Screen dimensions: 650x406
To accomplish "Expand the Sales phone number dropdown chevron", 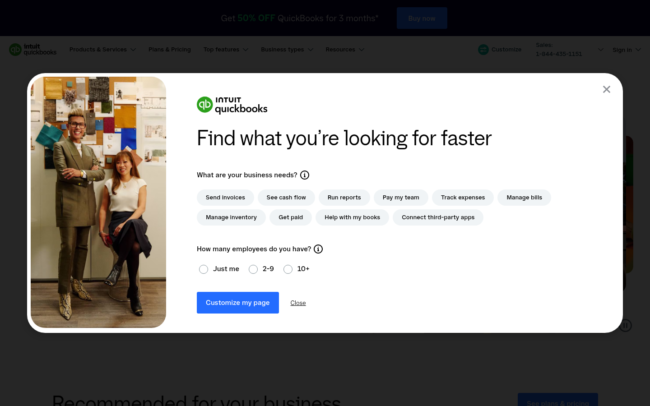I will click(600, 50).
